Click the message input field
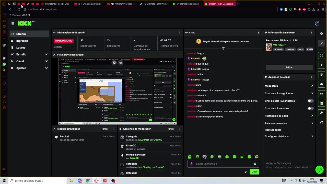 tap(223, 164)
